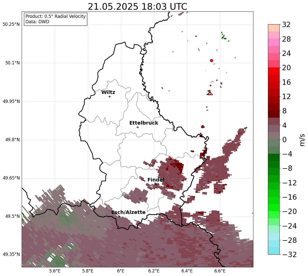Click the −12 colorbar tick label
This screenshot has width=308, height=276.
(x=289, y=183)
